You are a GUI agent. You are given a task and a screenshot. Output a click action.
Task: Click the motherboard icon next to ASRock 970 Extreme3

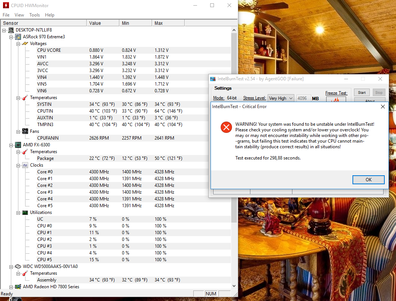click(18, 37)
